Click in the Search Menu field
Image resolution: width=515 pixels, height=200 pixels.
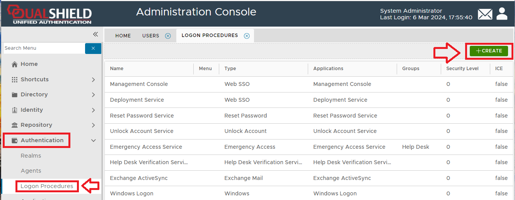pos(44,48)
